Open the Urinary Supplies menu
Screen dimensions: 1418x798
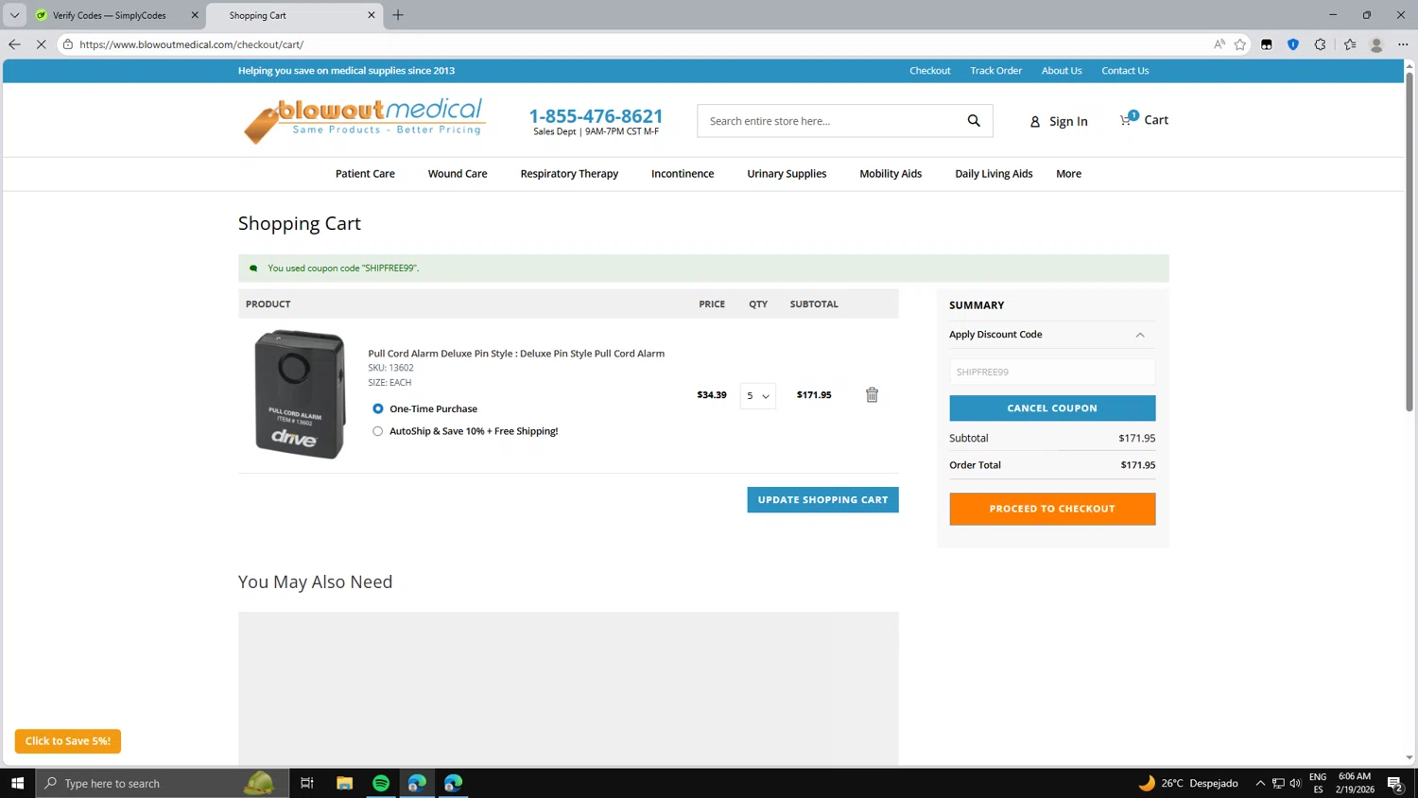(787, 174)
